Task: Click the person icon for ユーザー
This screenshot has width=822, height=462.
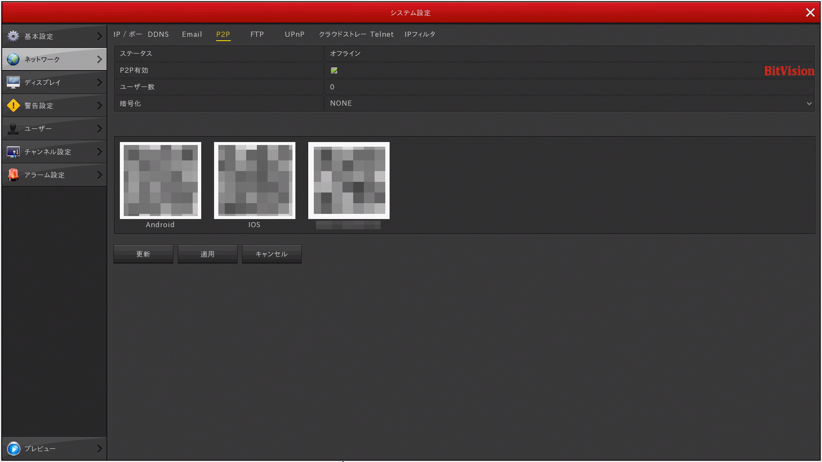Action: click(13, 128)
